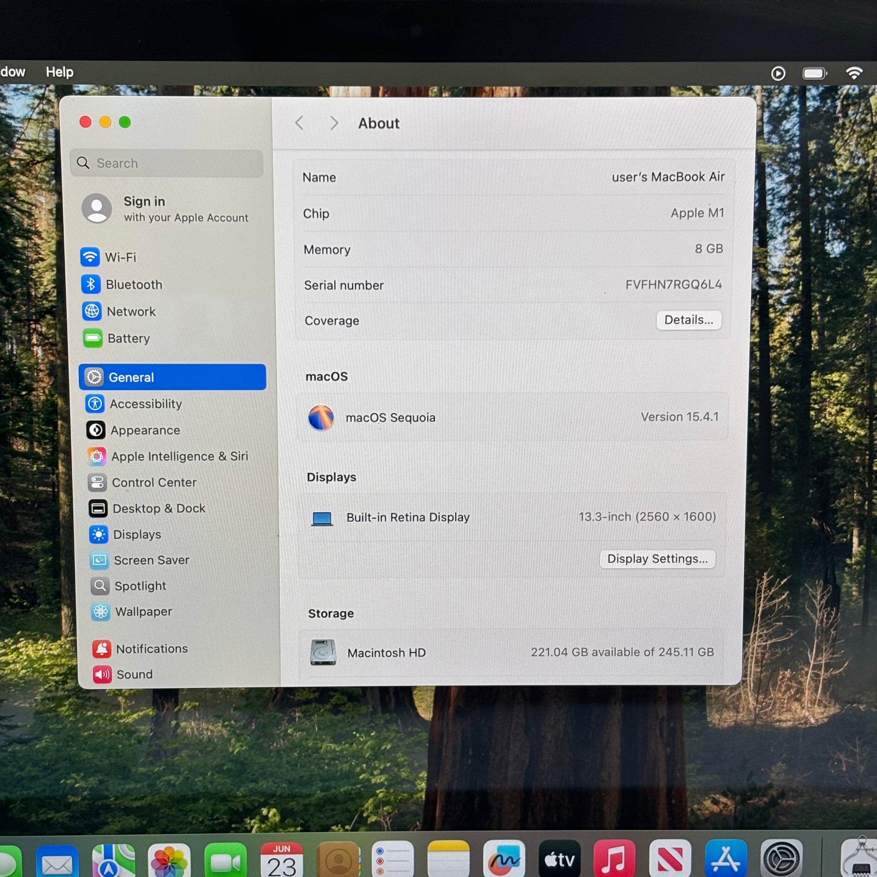Screen dimensions: 877x877
Task: Open System Settings from the Dock
Action: point(781,858)
